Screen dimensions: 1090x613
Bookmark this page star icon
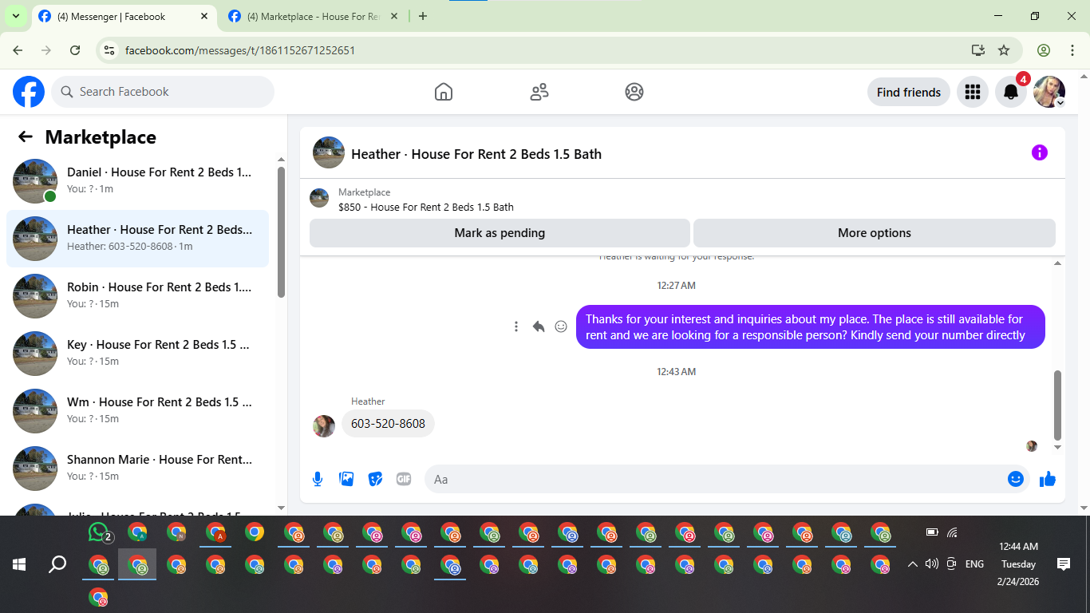tap(1004, 50)
